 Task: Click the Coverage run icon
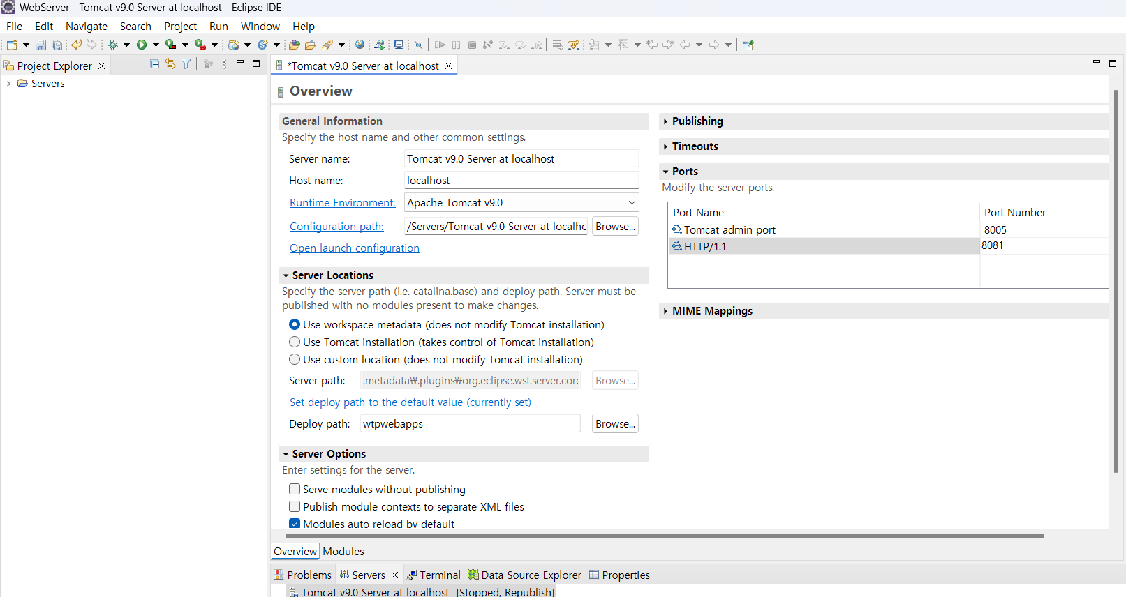[170, 45]
